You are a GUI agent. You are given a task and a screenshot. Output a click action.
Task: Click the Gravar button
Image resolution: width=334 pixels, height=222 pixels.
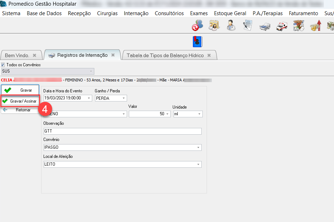[x=20, y=90]
